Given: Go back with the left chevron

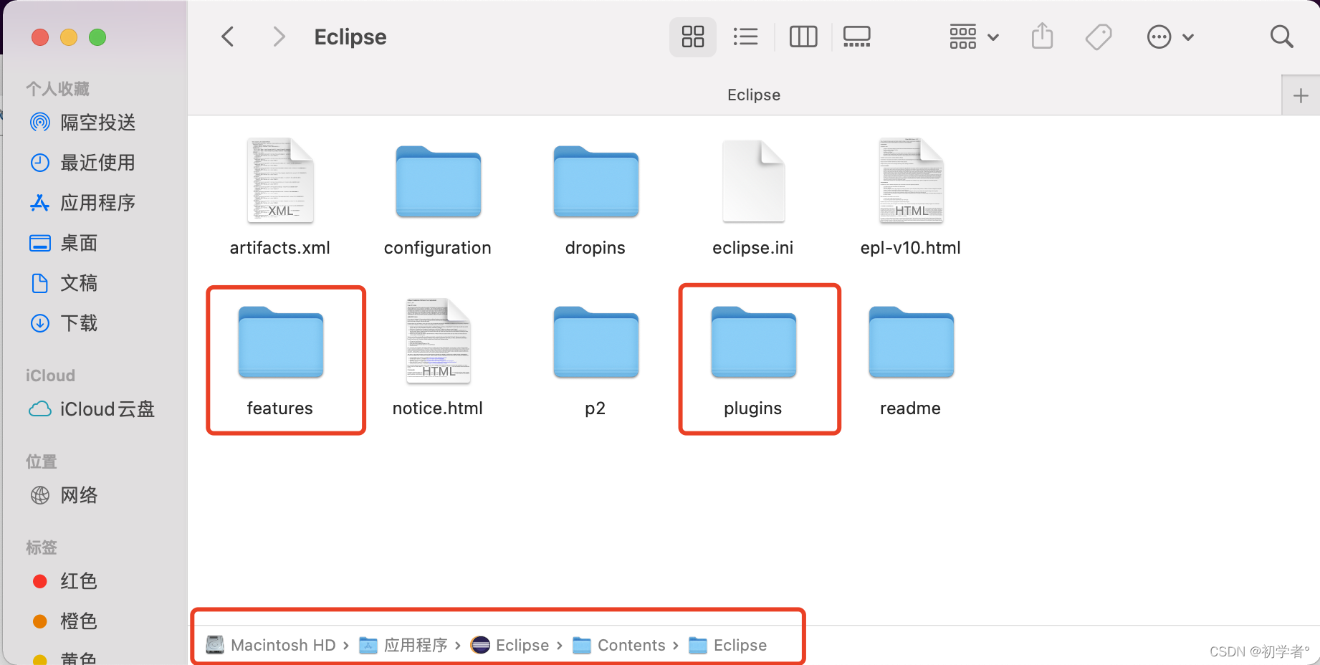Looking at the screenshot, I should pyautogui.click(x=228, y=37).
